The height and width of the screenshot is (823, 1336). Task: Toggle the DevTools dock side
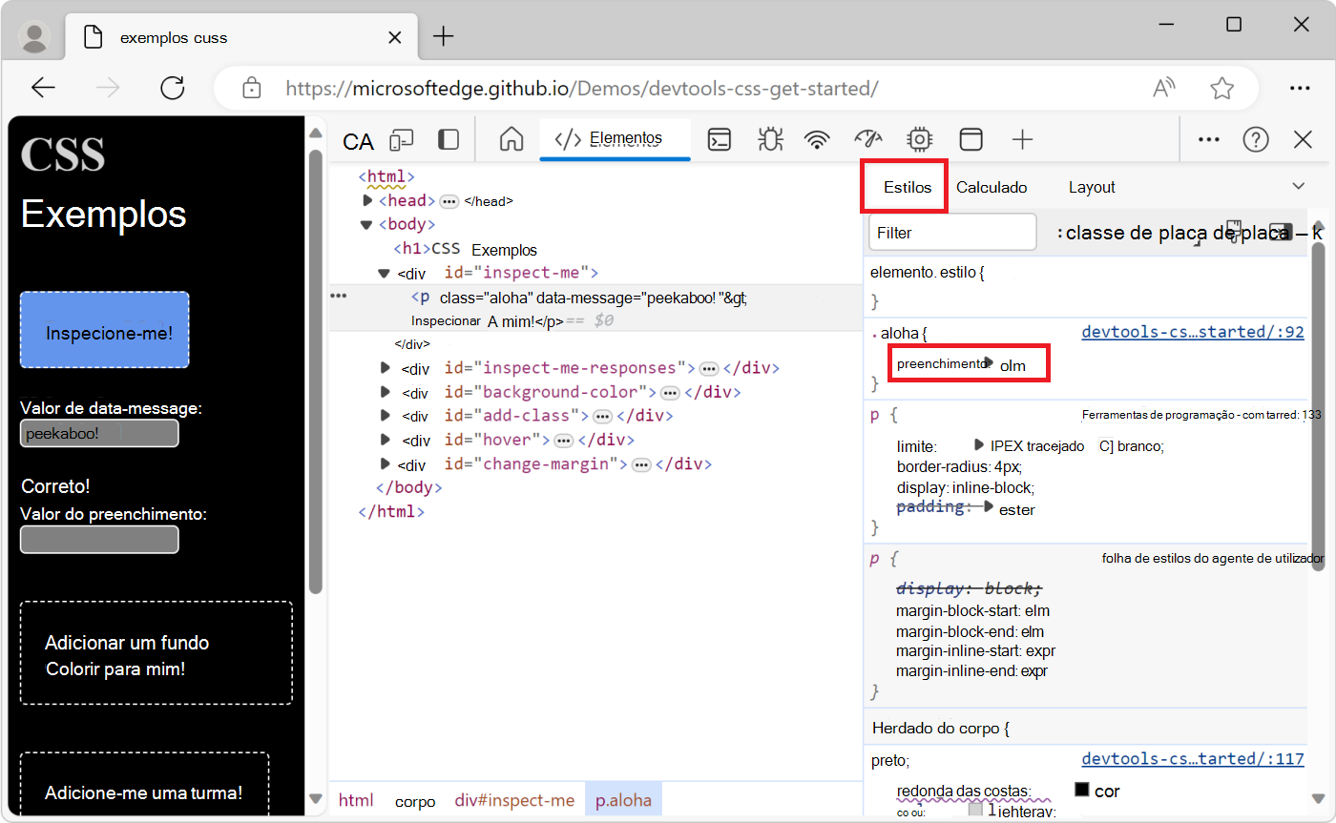pyautogui.click(x=448, y=139)
